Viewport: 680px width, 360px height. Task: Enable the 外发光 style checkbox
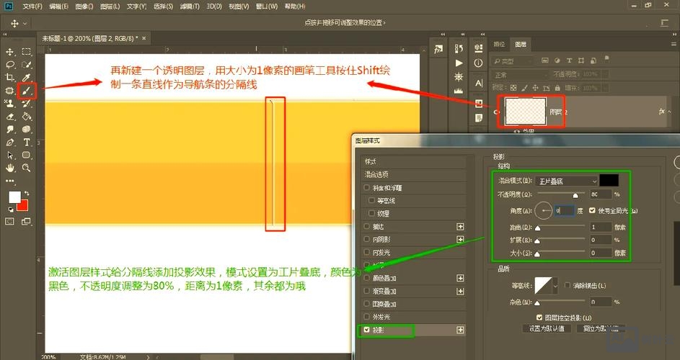click(x=366, y=317)
